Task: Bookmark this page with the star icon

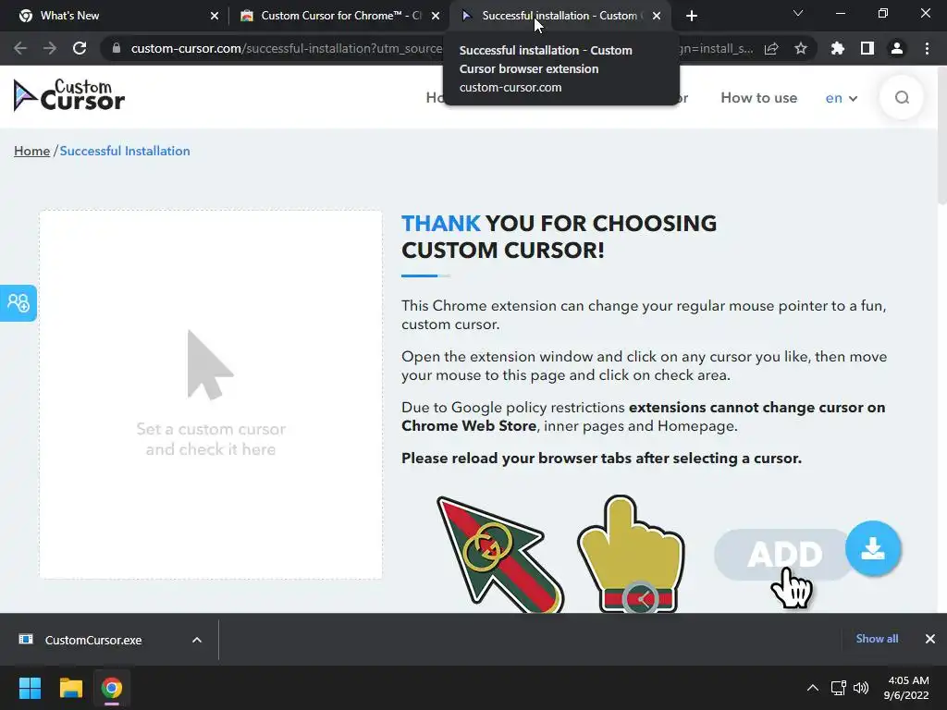Action: click(x=801, y=48)
